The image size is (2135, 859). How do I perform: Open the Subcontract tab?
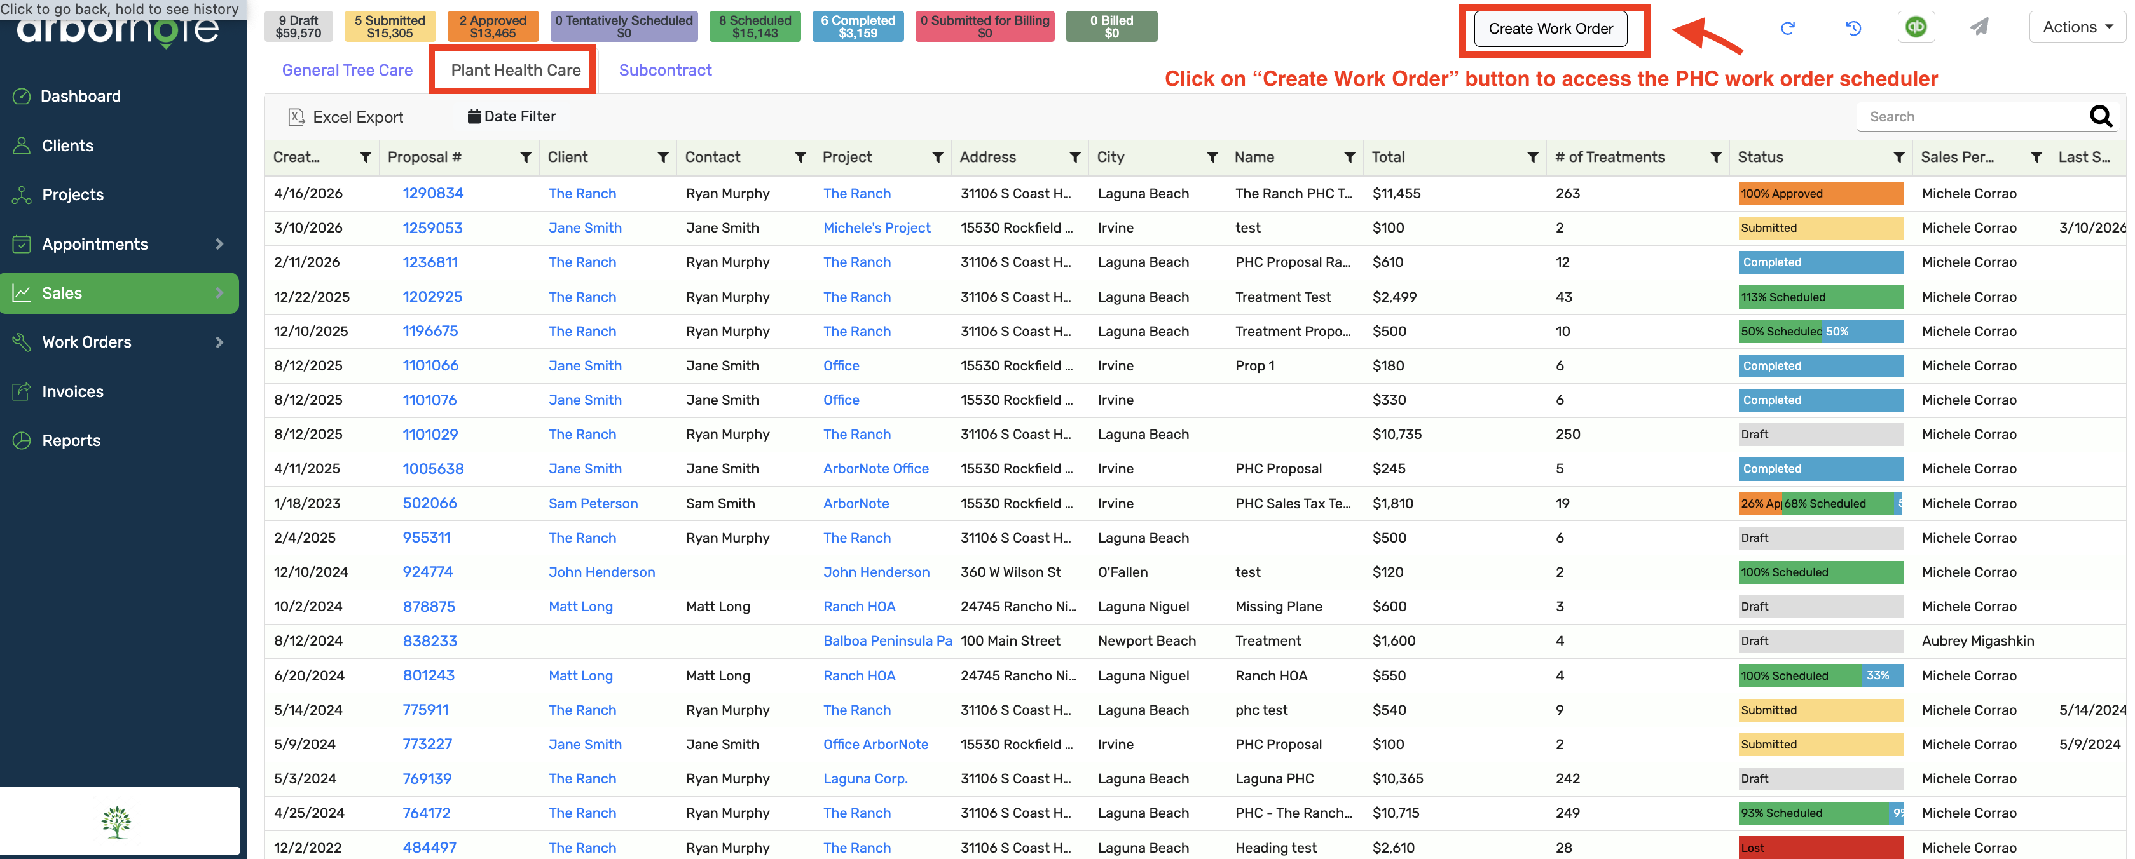point(666,70)
